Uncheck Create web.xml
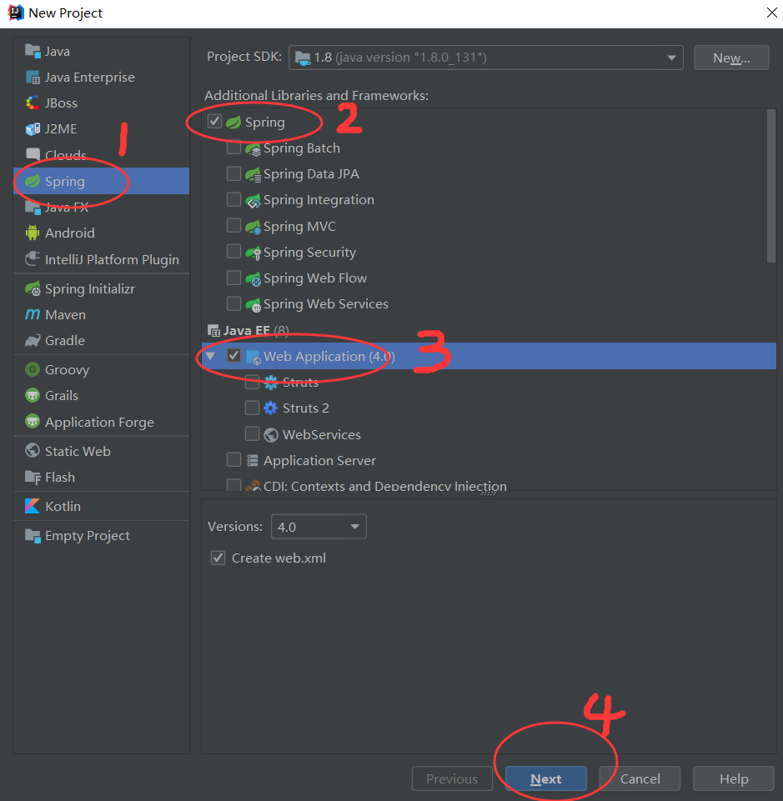Screen dimensions: 783x801 point(218,558)
